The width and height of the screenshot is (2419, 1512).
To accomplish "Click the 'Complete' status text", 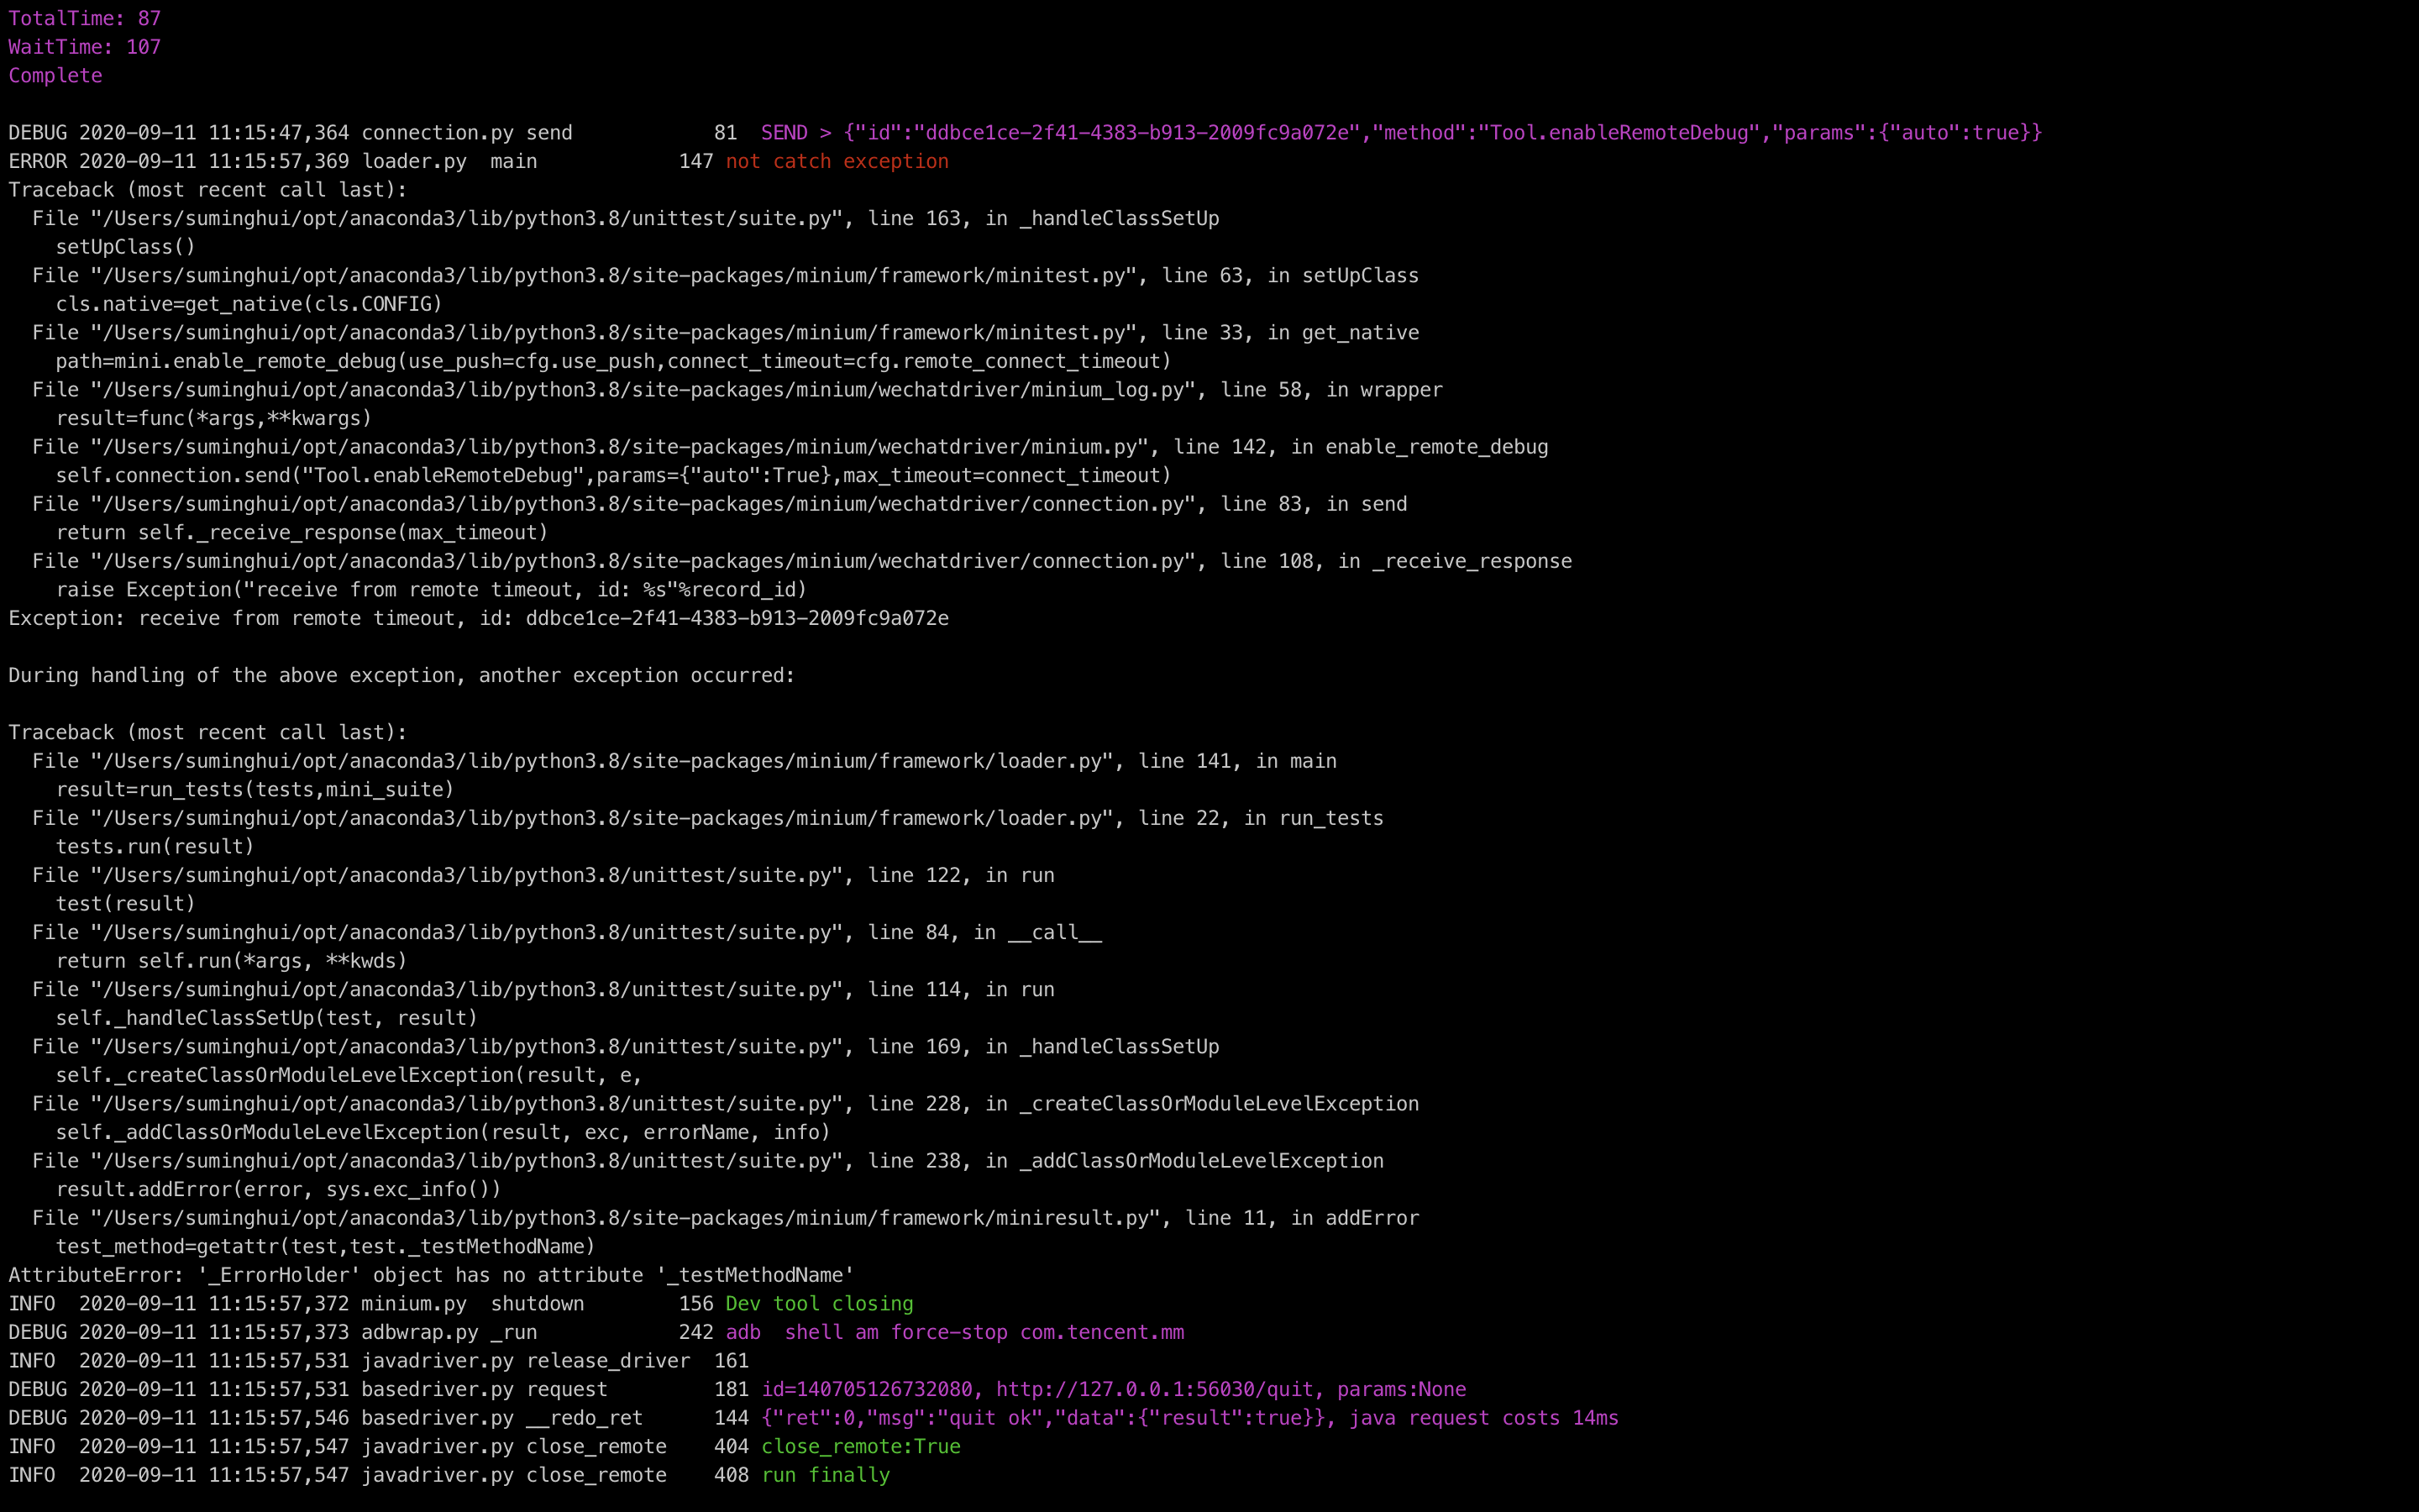I will click(55, 76).
